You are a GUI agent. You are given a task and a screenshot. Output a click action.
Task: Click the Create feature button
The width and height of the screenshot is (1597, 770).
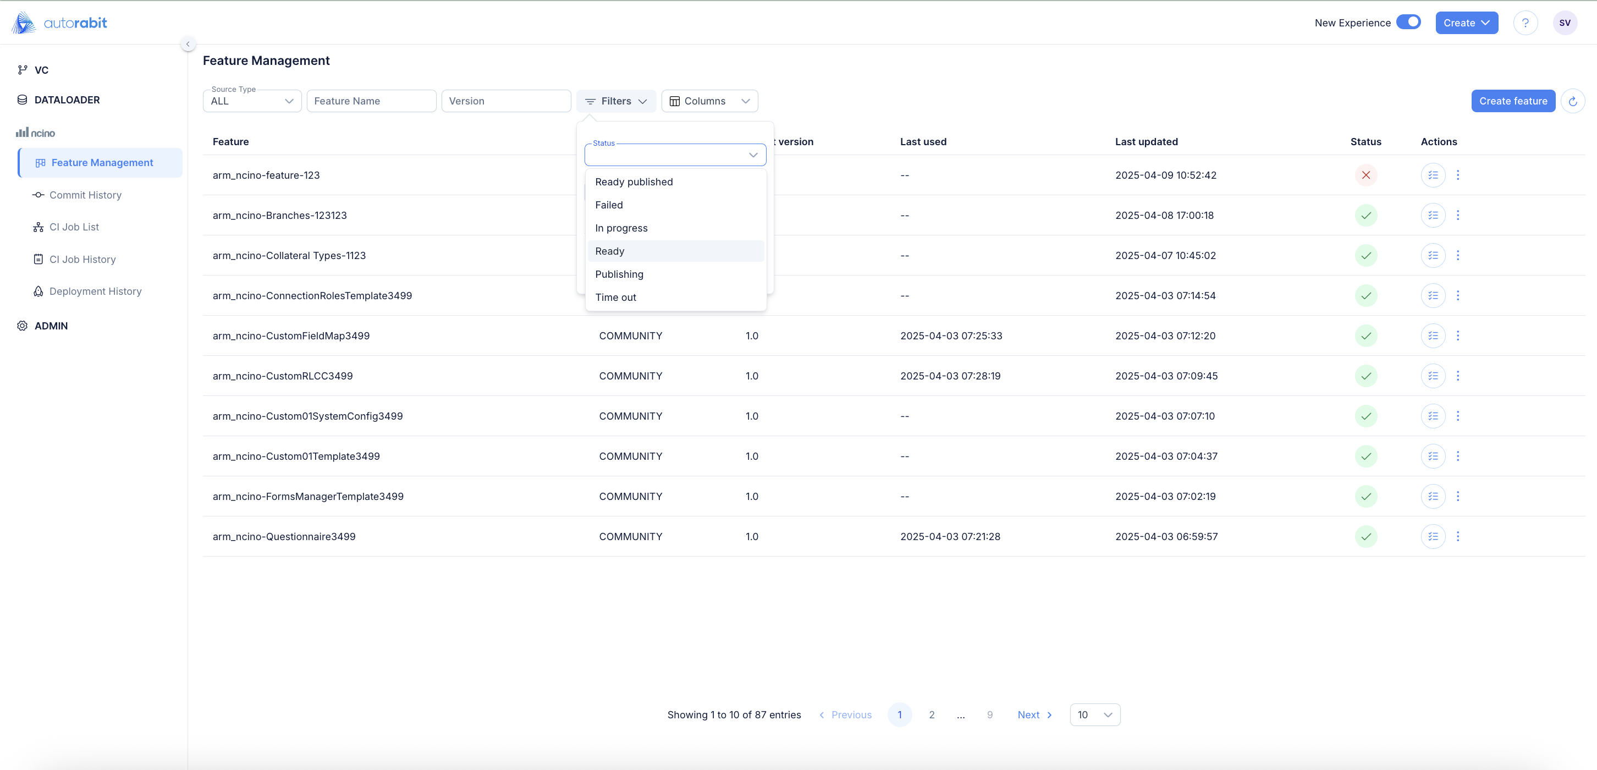pyautogui.click(x=1513, y=101)
